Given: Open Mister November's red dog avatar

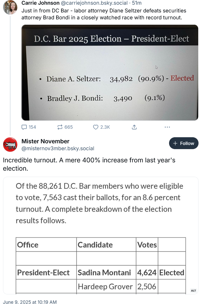Looking at the screenshot, I should [x=10, y=145].
